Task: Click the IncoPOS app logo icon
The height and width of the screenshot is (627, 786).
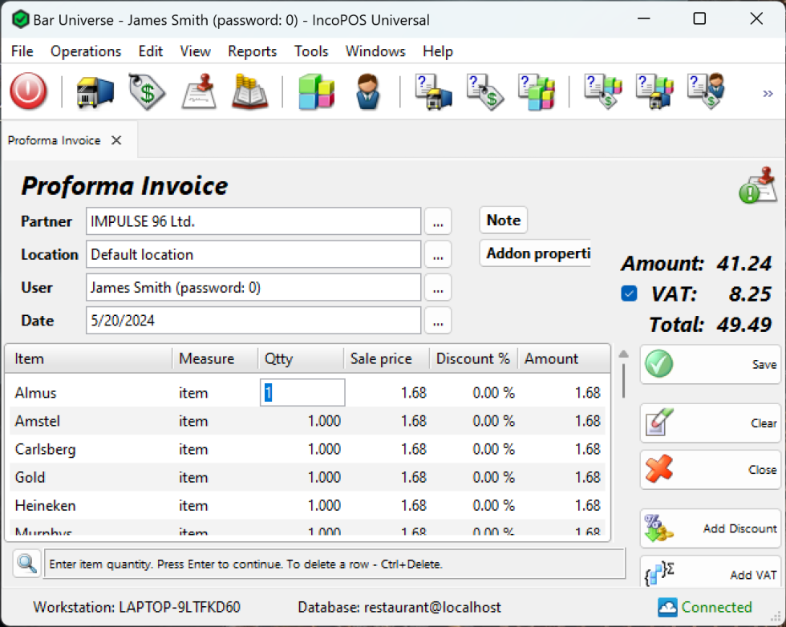Action: (x=21, y=19)
